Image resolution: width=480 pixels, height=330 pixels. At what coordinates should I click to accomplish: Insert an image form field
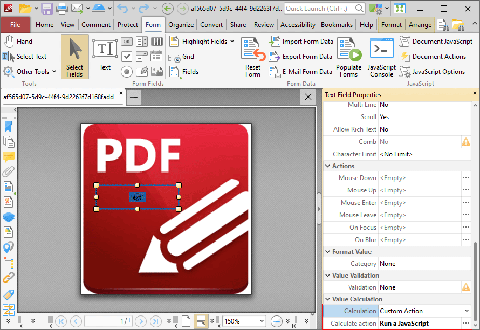(x=157, y=72)
